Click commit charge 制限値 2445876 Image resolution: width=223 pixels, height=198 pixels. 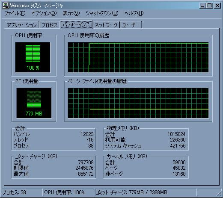84,168
